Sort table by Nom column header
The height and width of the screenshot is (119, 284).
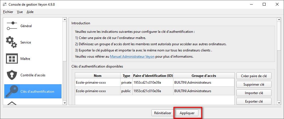point(98,75)
